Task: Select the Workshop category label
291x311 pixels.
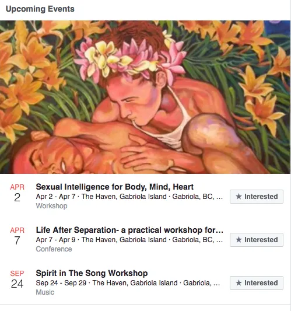Action: [x=51, y=206]
